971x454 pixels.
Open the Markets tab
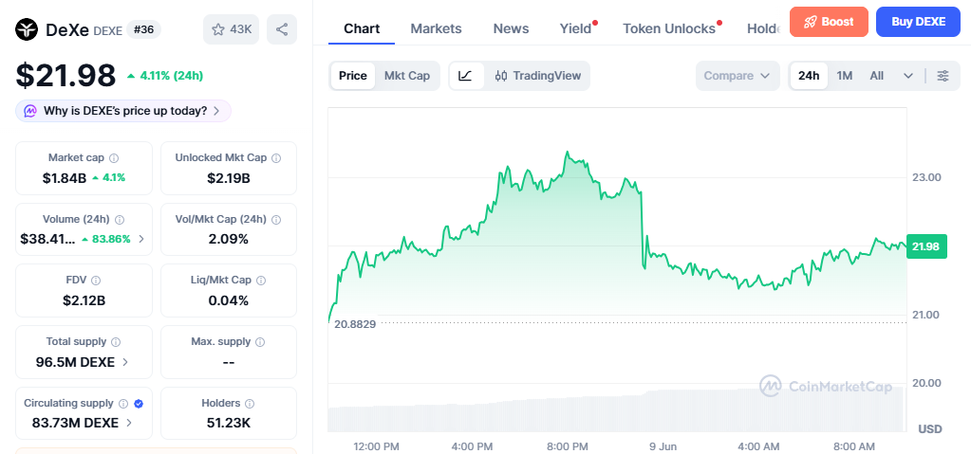click(x=436, y=28)
